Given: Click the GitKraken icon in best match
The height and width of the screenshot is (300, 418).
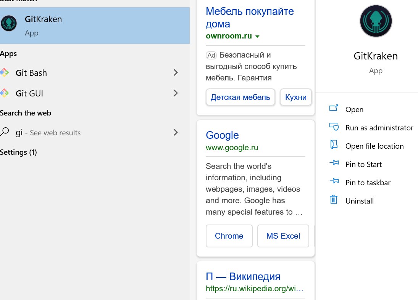Looking at the screenshot, I should 8,23.
